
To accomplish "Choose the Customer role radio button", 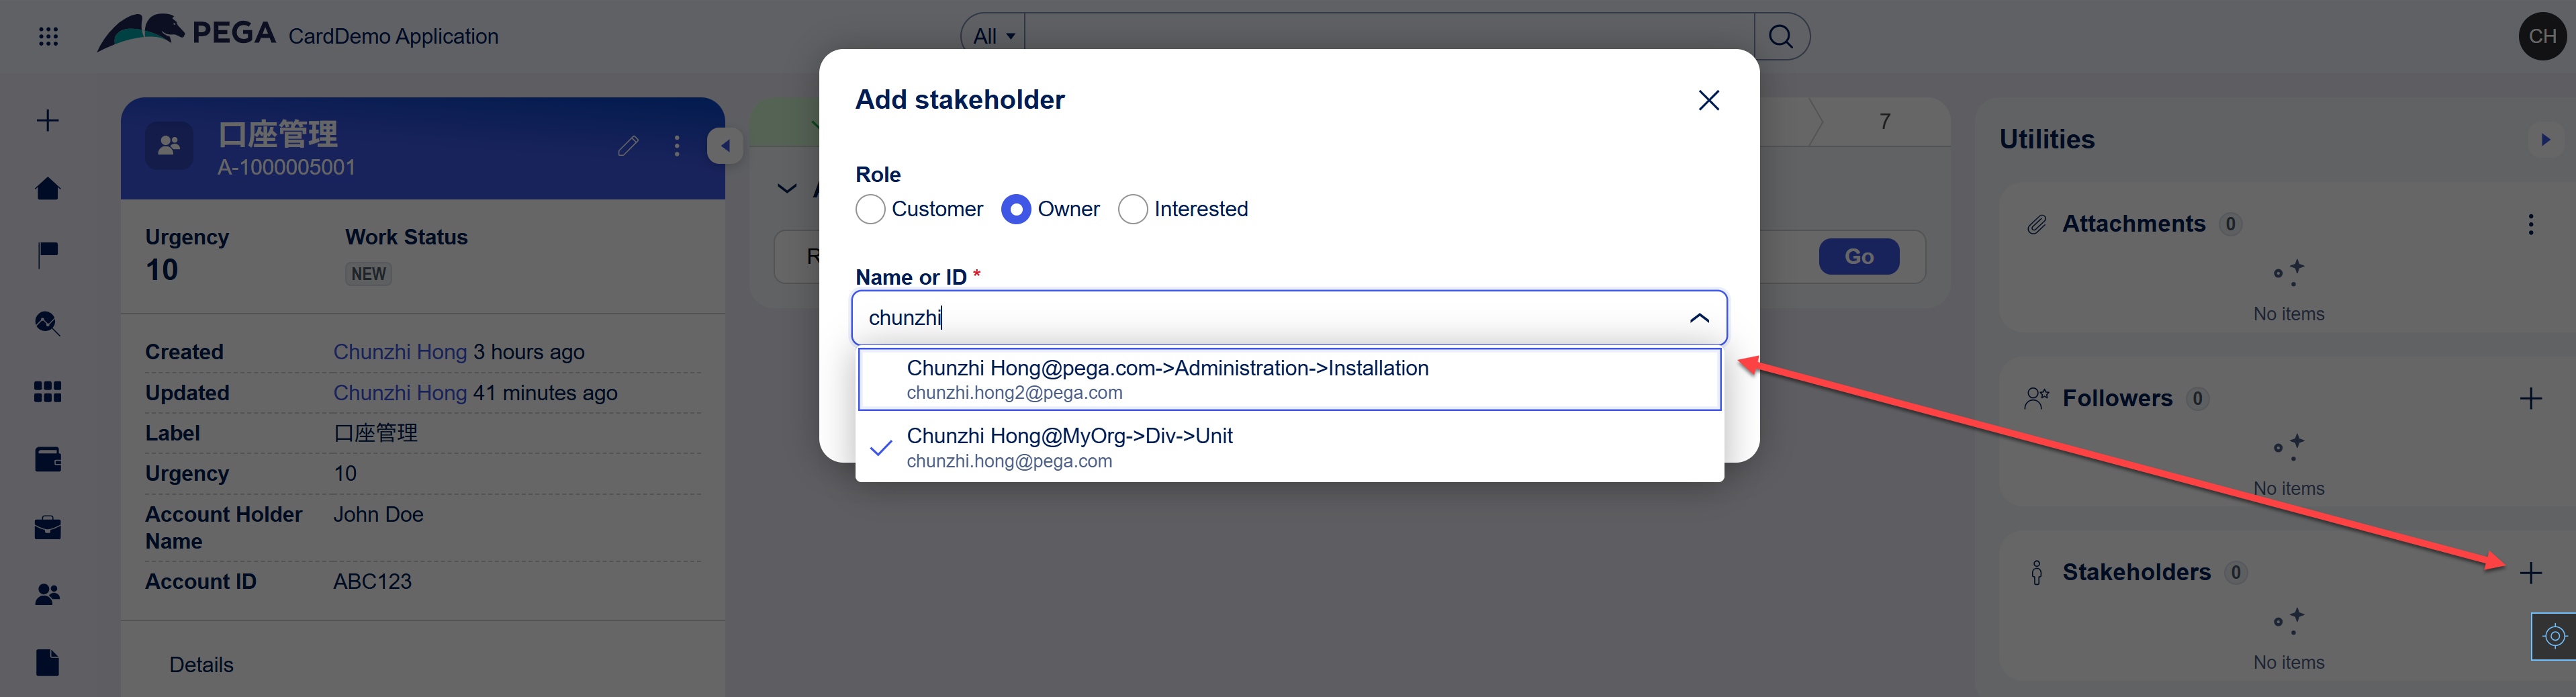I will [x=870, y=209].
